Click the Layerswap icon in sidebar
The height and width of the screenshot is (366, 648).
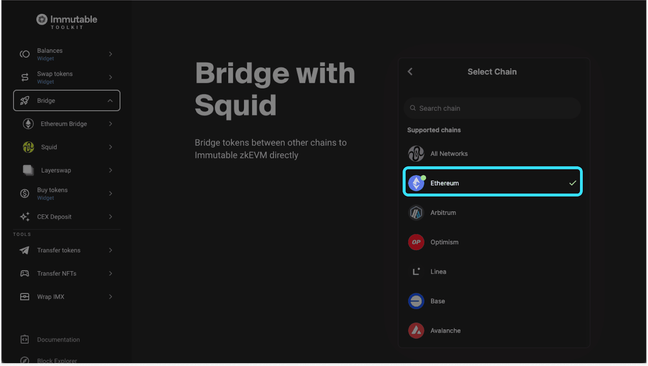point(28,170)
